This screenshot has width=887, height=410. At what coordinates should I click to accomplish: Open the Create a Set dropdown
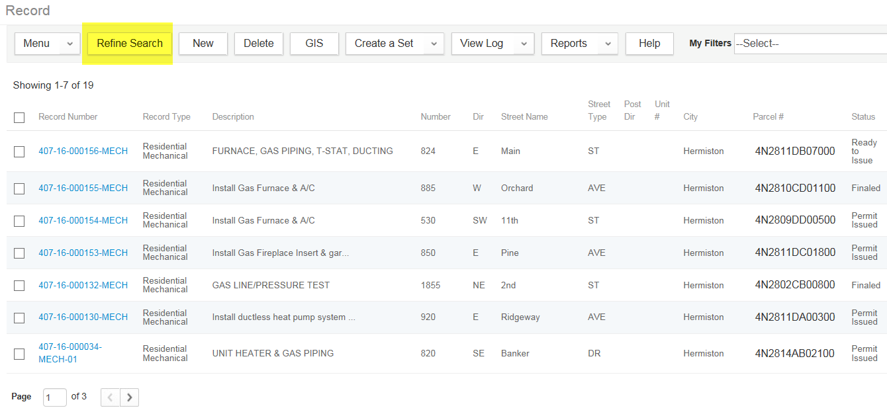pos(434,44)
